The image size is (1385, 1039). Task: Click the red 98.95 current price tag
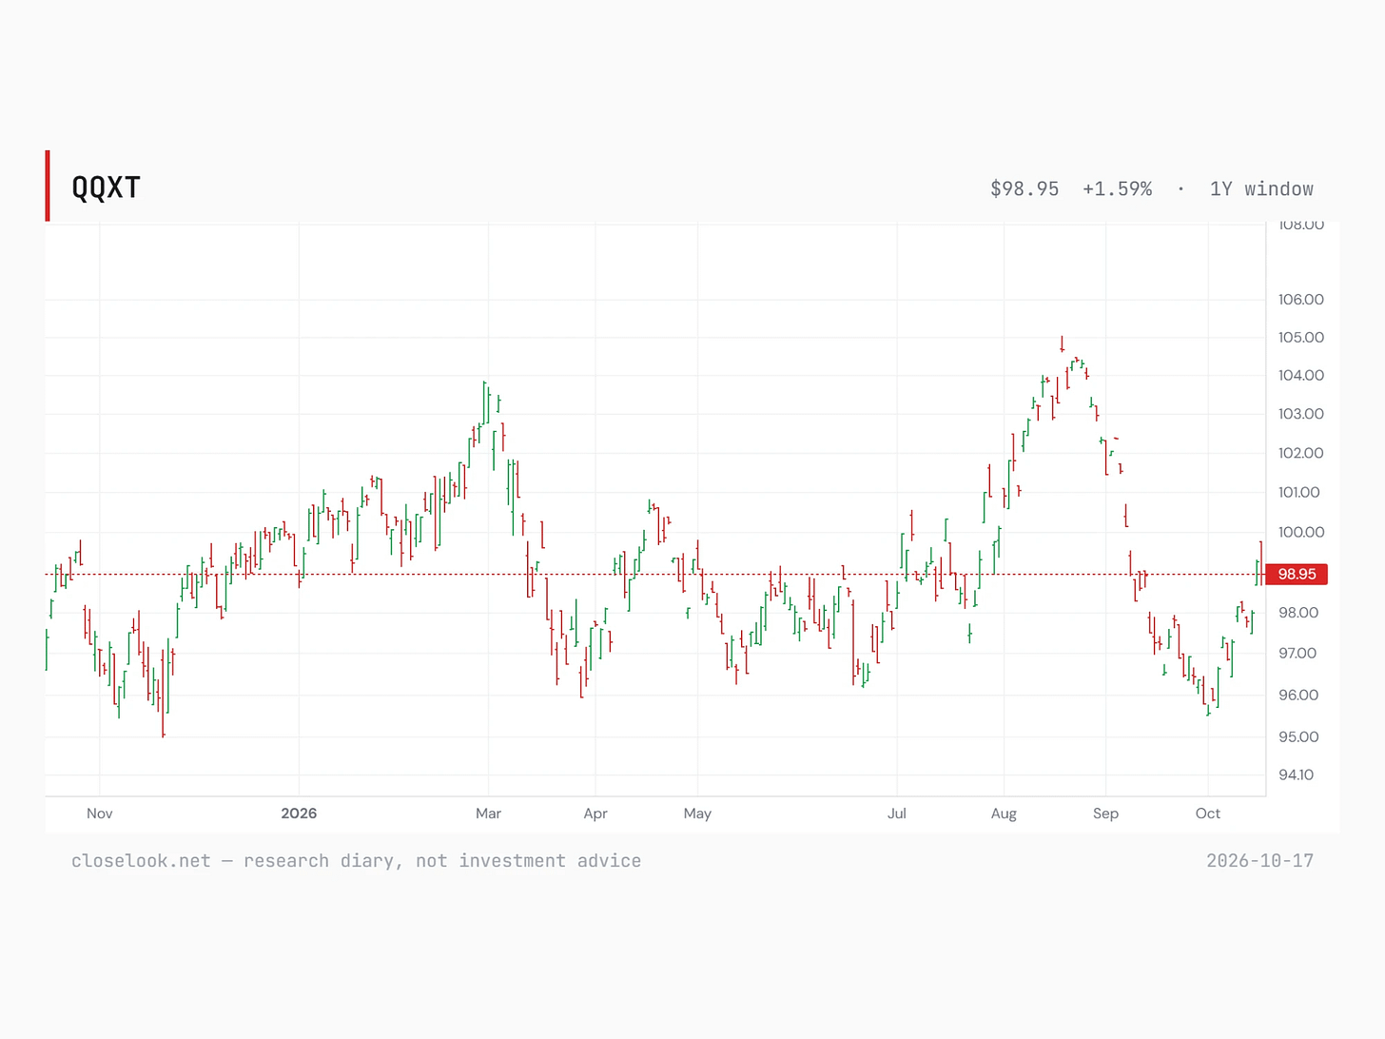coord(1297,574)
